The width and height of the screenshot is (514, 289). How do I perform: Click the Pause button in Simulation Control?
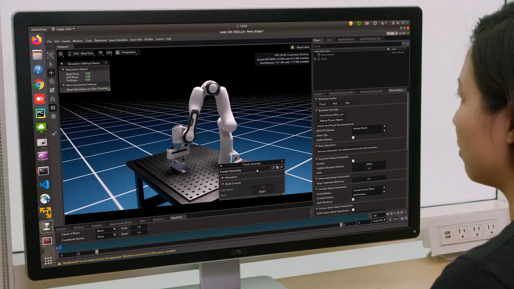click(322, 104)
